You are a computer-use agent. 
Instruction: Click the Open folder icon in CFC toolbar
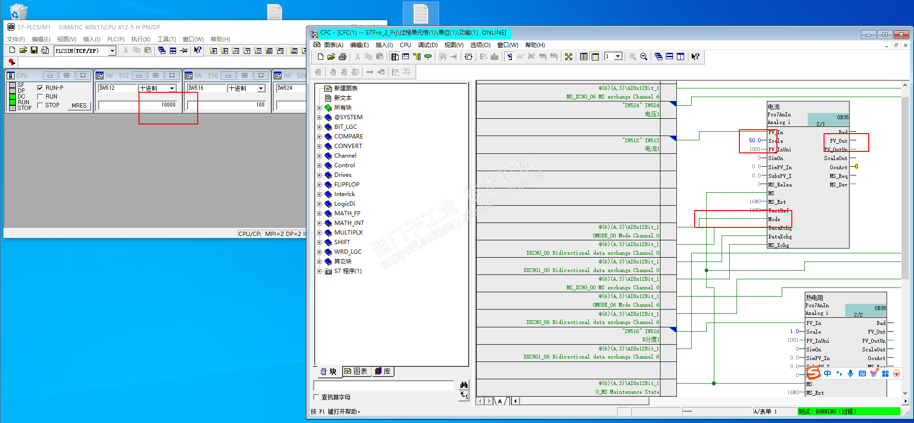331,57
